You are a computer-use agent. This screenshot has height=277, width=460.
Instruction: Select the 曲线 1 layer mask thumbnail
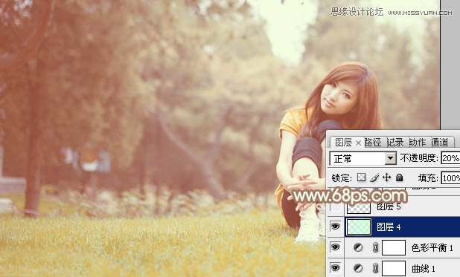tap(394, 268)
